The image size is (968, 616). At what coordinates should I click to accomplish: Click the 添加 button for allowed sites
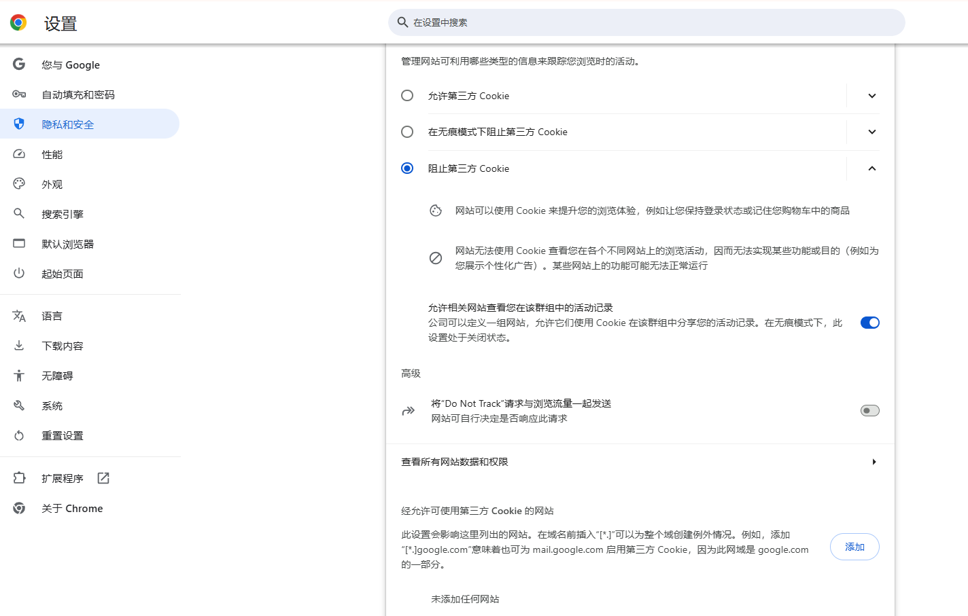[x=854, y=547]
